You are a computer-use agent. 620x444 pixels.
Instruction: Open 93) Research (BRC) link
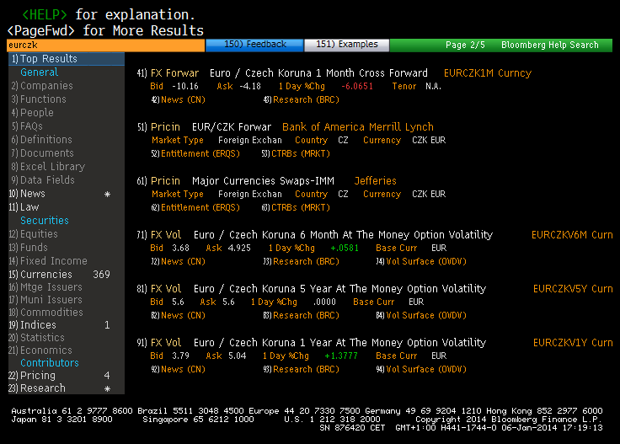(x=302, y=369)
